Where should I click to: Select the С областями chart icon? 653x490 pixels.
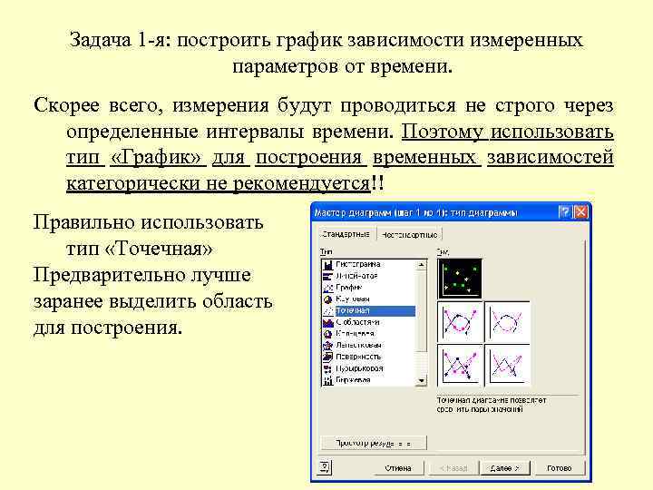click(x=328, y=322)
